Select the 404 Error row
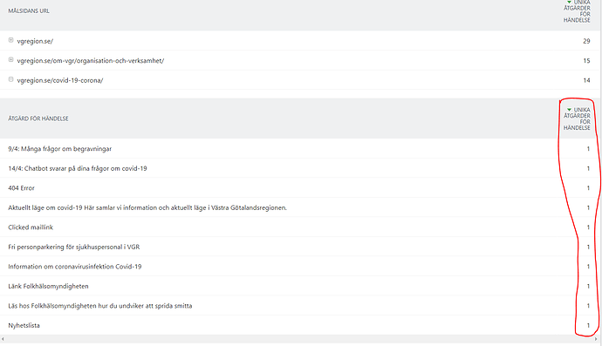 coord(301,188)
